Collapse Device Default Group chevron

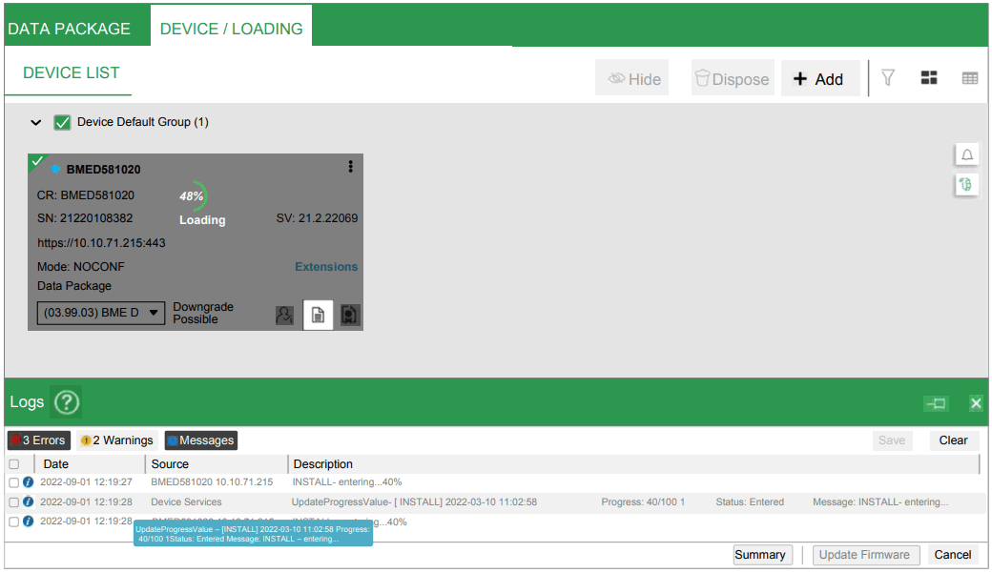click(x=36, y=123)
